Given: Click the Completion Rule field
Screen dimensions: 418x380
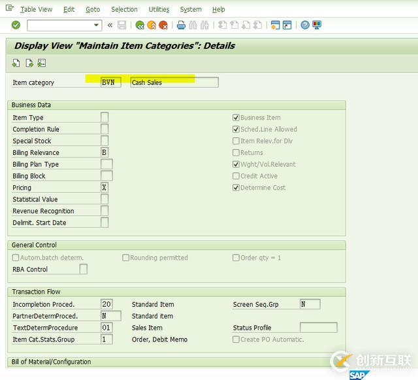Looking at the screenshot, I should [104, 129].
